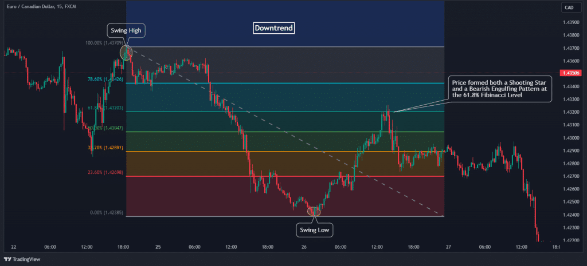Select the 78.60% Fibonacci level label
The width and height of the screenshot is (587, 266).
(x=105, y=79)
